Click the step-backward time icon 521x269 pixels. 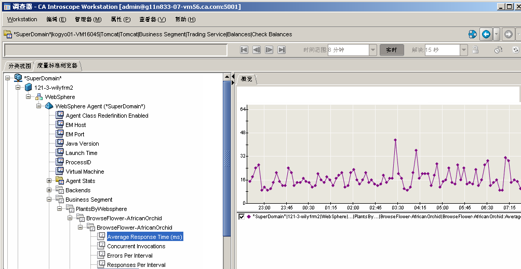click(257, 50)
